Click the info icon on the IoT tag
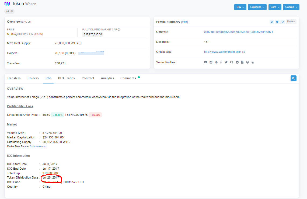 12,11
